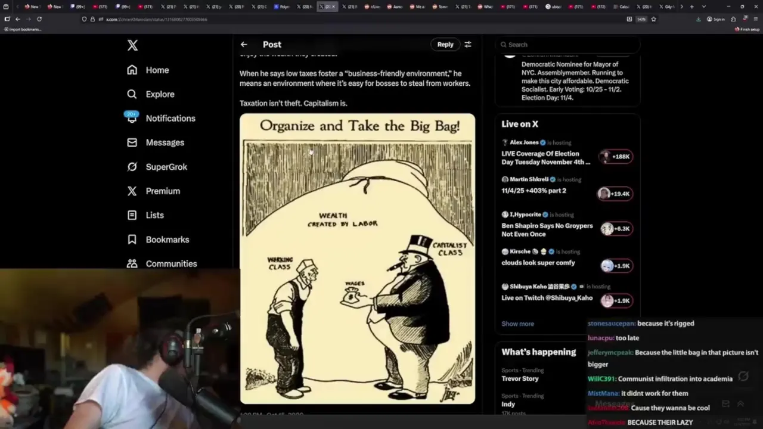Click 'Taxation isn't theft. Capitalism is.' text
The width and height of the screenshot is (763, 429).
pos(293,103)
